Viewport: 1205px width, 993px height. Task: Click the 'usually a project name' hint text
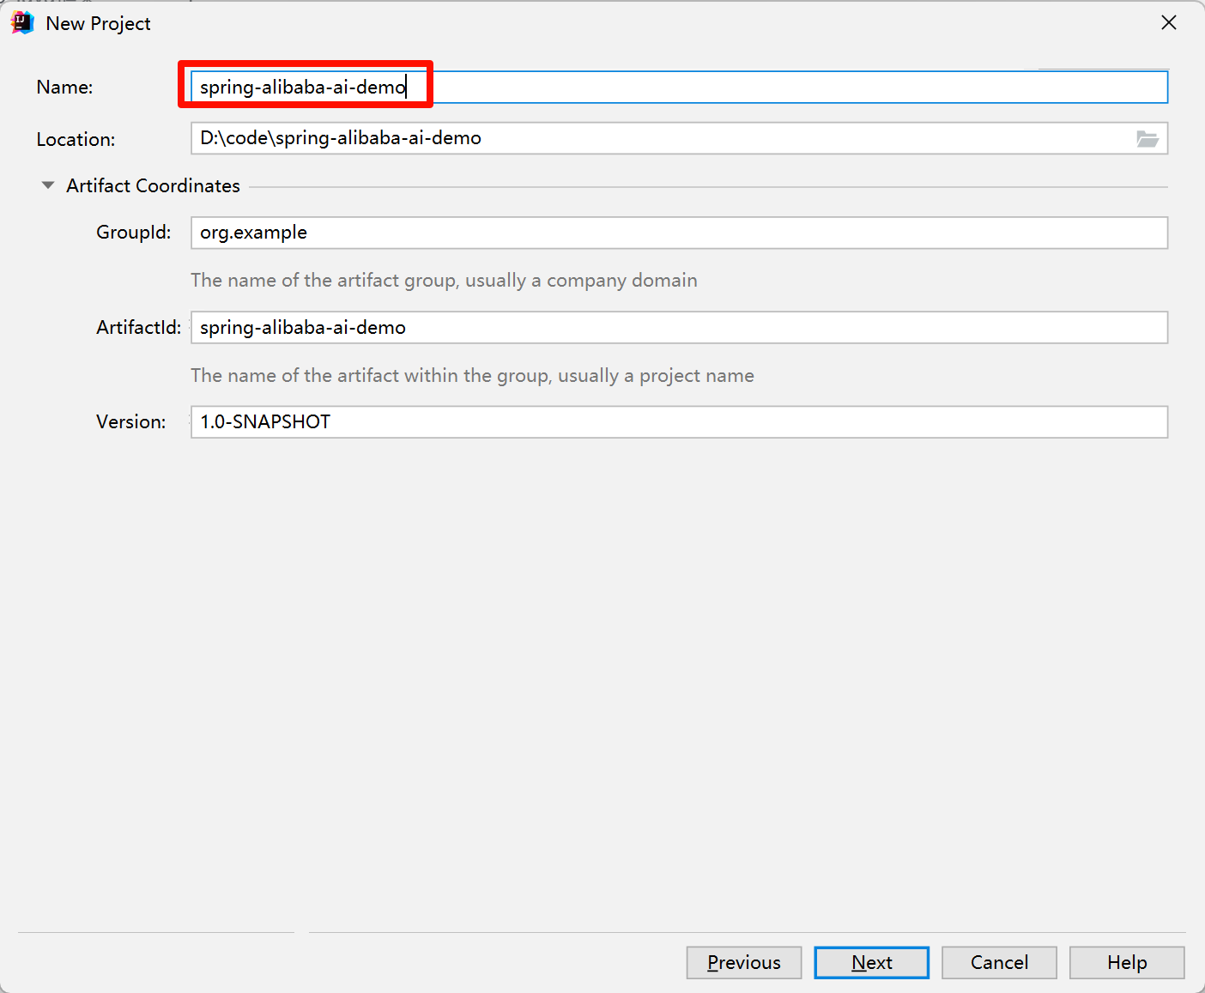click(x=656, y=376)
